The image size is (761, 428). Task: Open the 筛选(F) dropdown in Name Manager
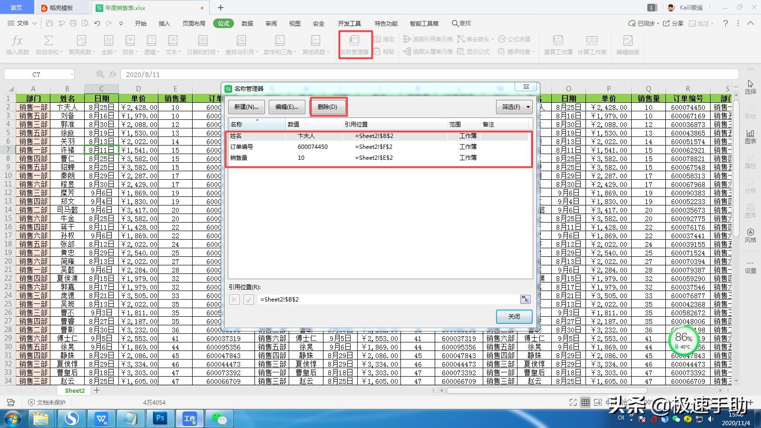point(514,107)
